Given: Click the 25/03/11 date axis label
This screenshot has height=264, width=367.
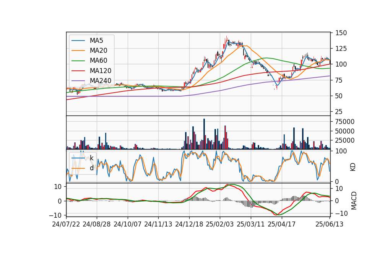Looking at the screenshot, I should click(251, 224).
